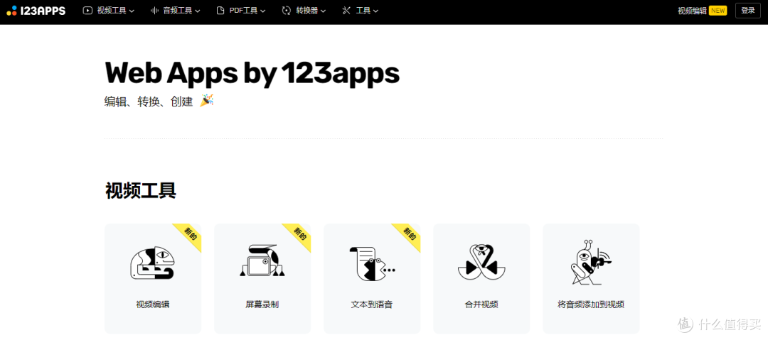Click the wrench icon beside 工具

click(347, 10)
